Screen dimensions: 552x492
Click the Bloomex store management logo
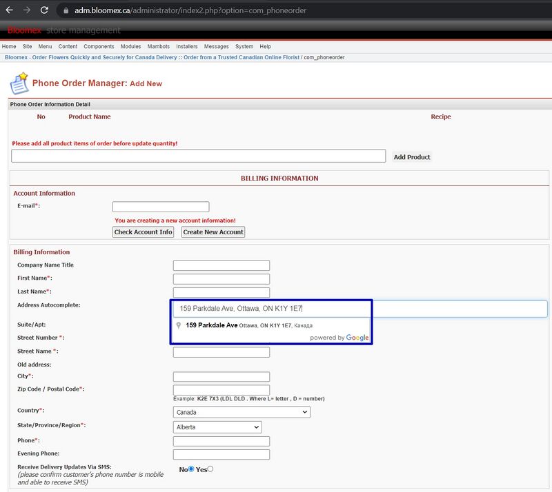(64, 30)
